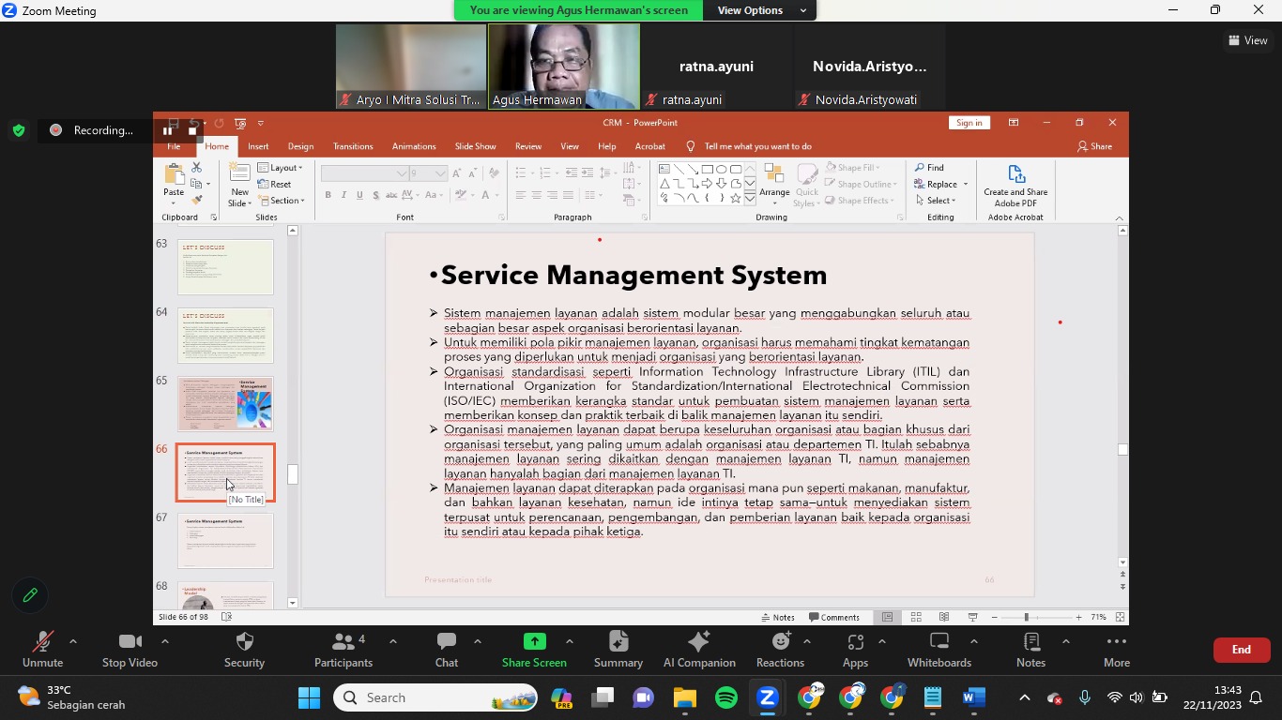The image size is (1282, 720).
Task: Collapse the PowerPoint ribbon
Action: pos(1120,217)
